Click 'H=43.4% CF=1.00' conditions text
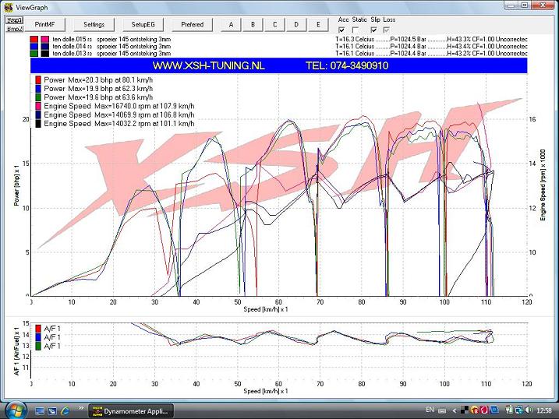The image size is (559, 419). pyautogui.click(x=470, y=46)
